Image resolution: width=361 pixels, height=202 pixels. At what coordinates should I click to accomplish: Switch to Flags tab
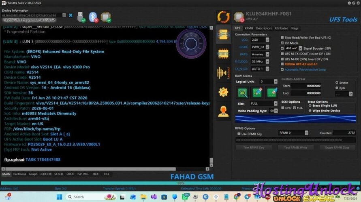coord(295,28)
